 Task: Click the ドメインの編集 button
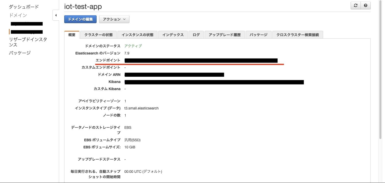coord(80,19)
